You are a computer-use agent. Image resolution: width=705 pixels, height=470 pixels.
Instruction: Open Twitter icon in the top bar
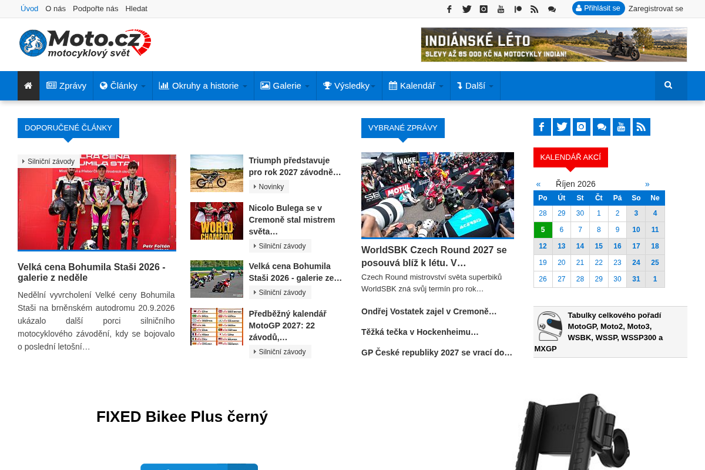tap(466, 9)
